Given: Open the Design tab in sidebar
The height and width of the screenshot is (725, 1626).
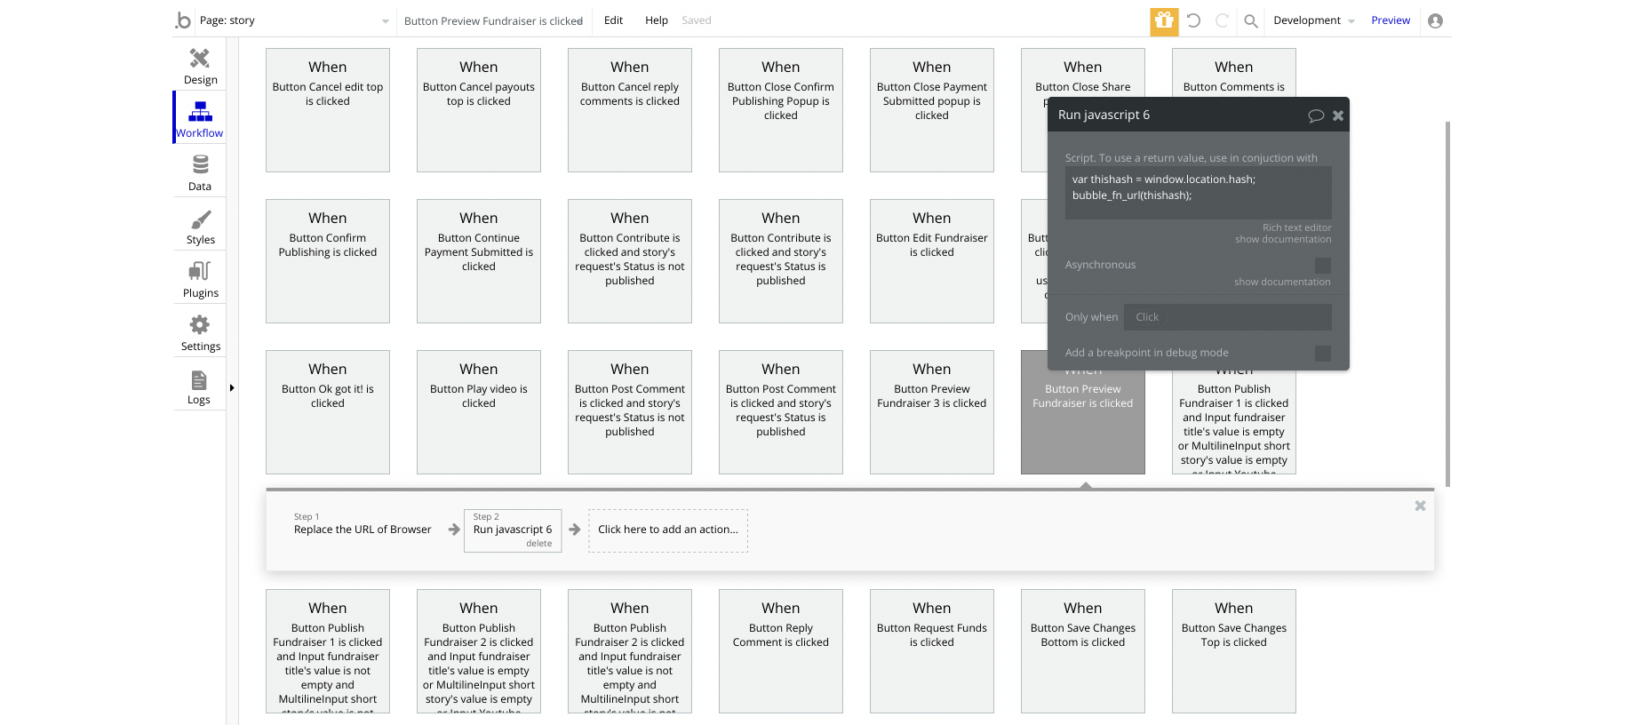Looking at the screenshot, I should coord(200,66).
